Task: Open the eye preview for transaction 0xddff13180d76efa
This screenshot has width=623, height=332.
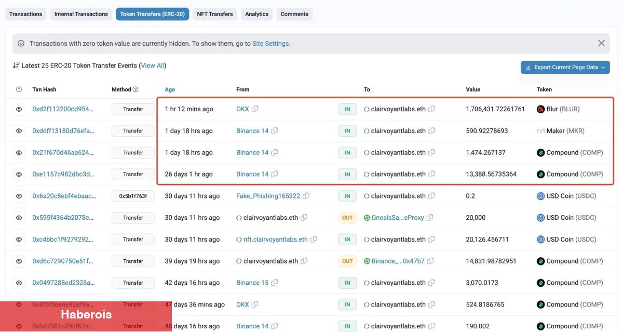Action: [19, 131]
